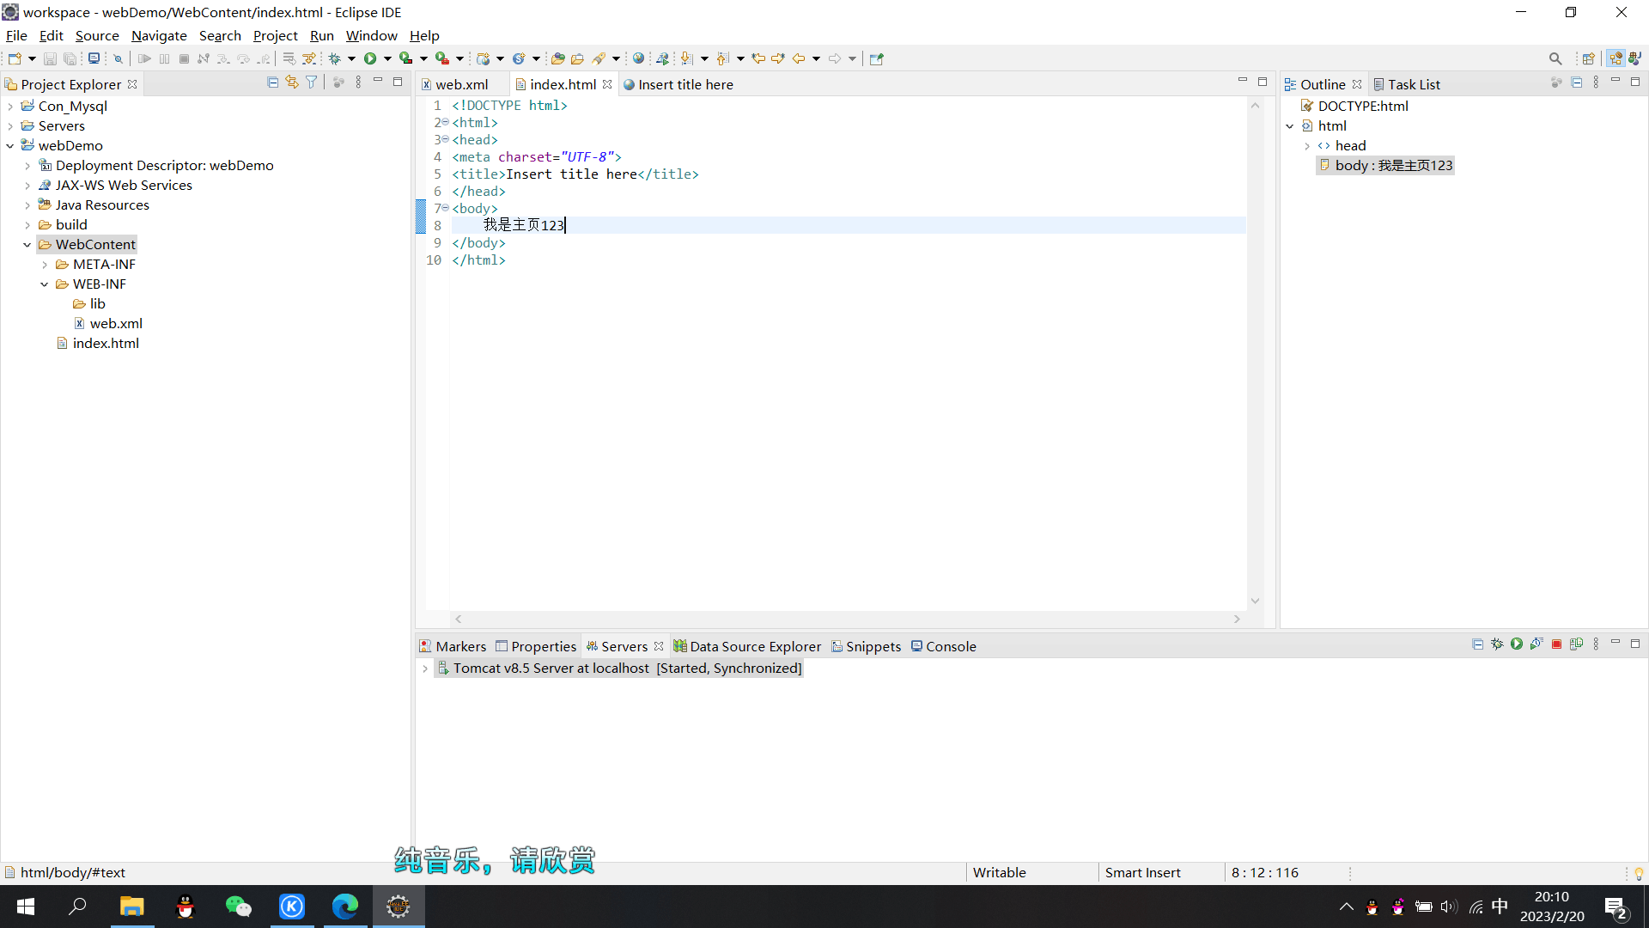Expand the Con_Mysql project

[10, 107]
